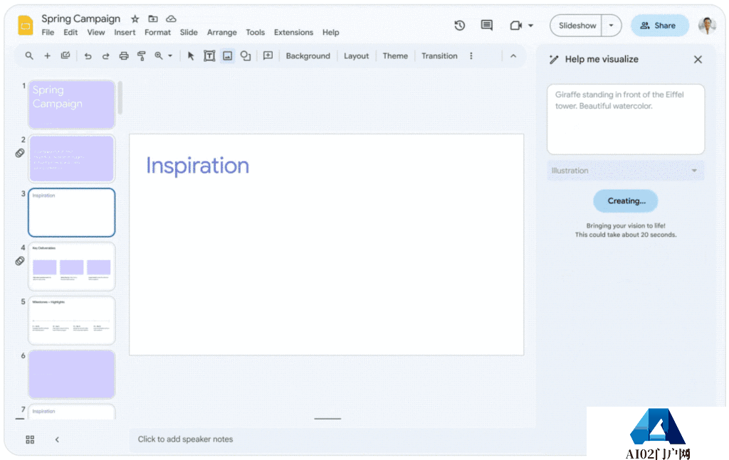Switch to grid view icon
Image resolution: width=729 pixels, height=460 pixels.
click(x=30, y=439)
